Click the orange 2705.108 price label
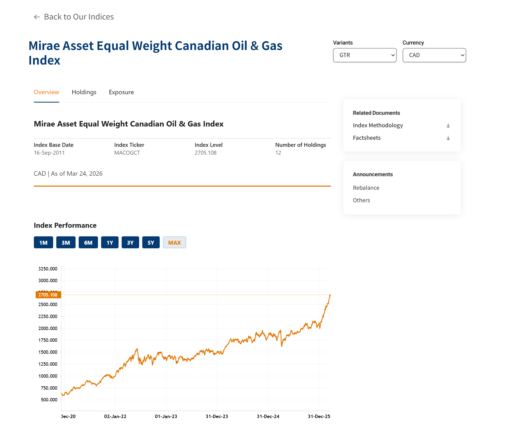The height and width of the screenshot is (443, 520). (x=48, y=295)
